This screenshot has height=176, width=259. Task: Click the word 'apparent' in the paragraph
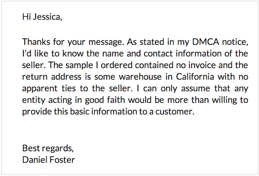point(40,89)
